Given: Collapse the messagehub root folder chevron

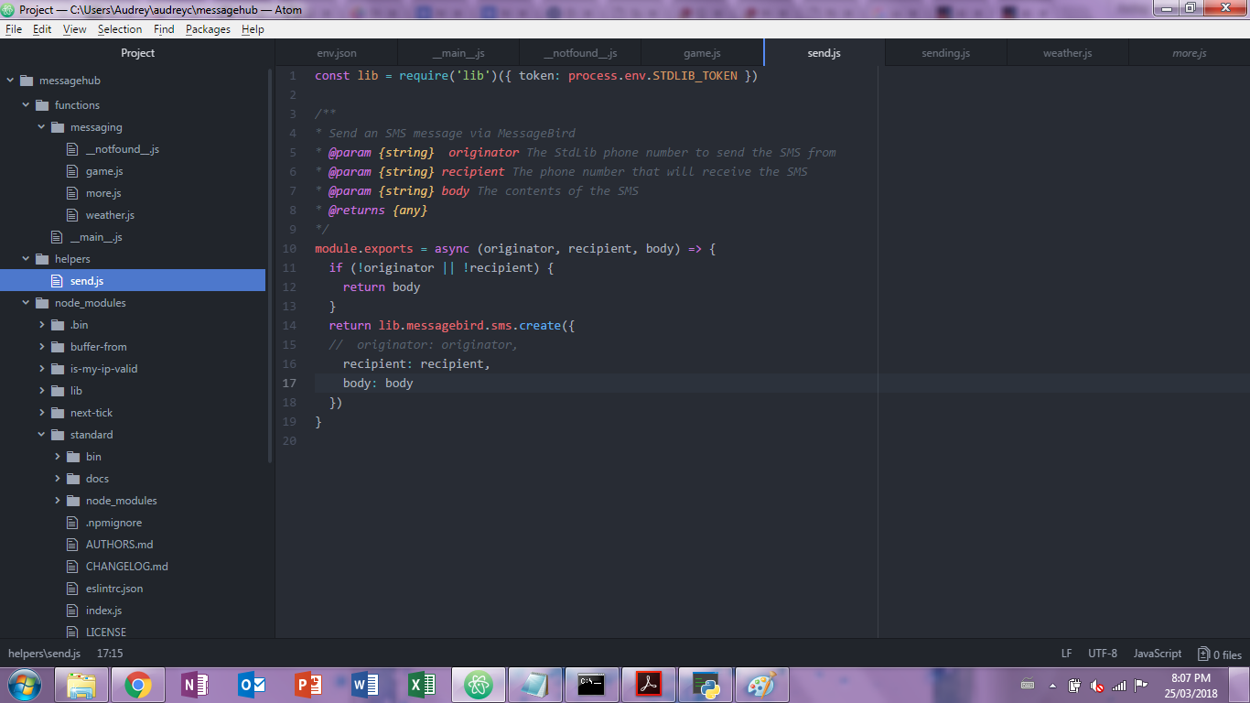Looking at the screenshot, I should [10, 80].
